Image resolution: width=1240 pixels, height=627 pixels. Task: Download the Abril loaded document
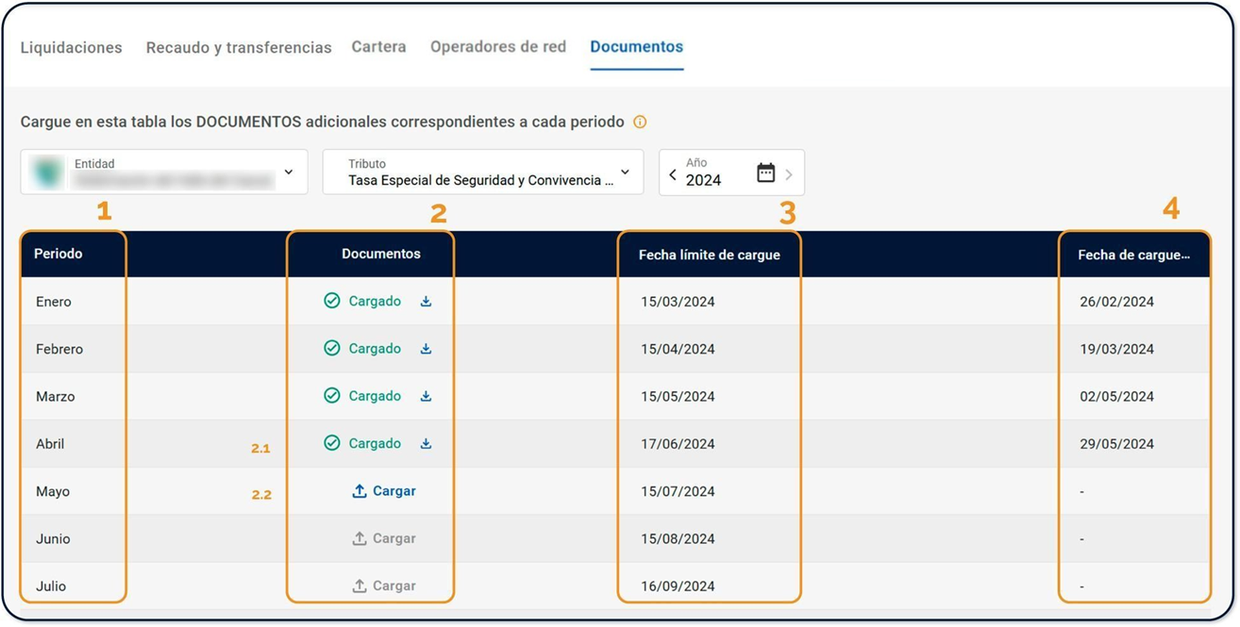click(426, 443)
